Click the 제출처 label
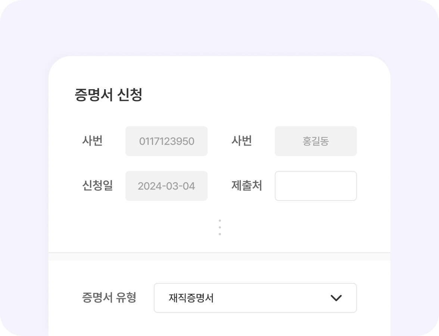The height and width of the screenshot is (336, 439). click(246, 186)
